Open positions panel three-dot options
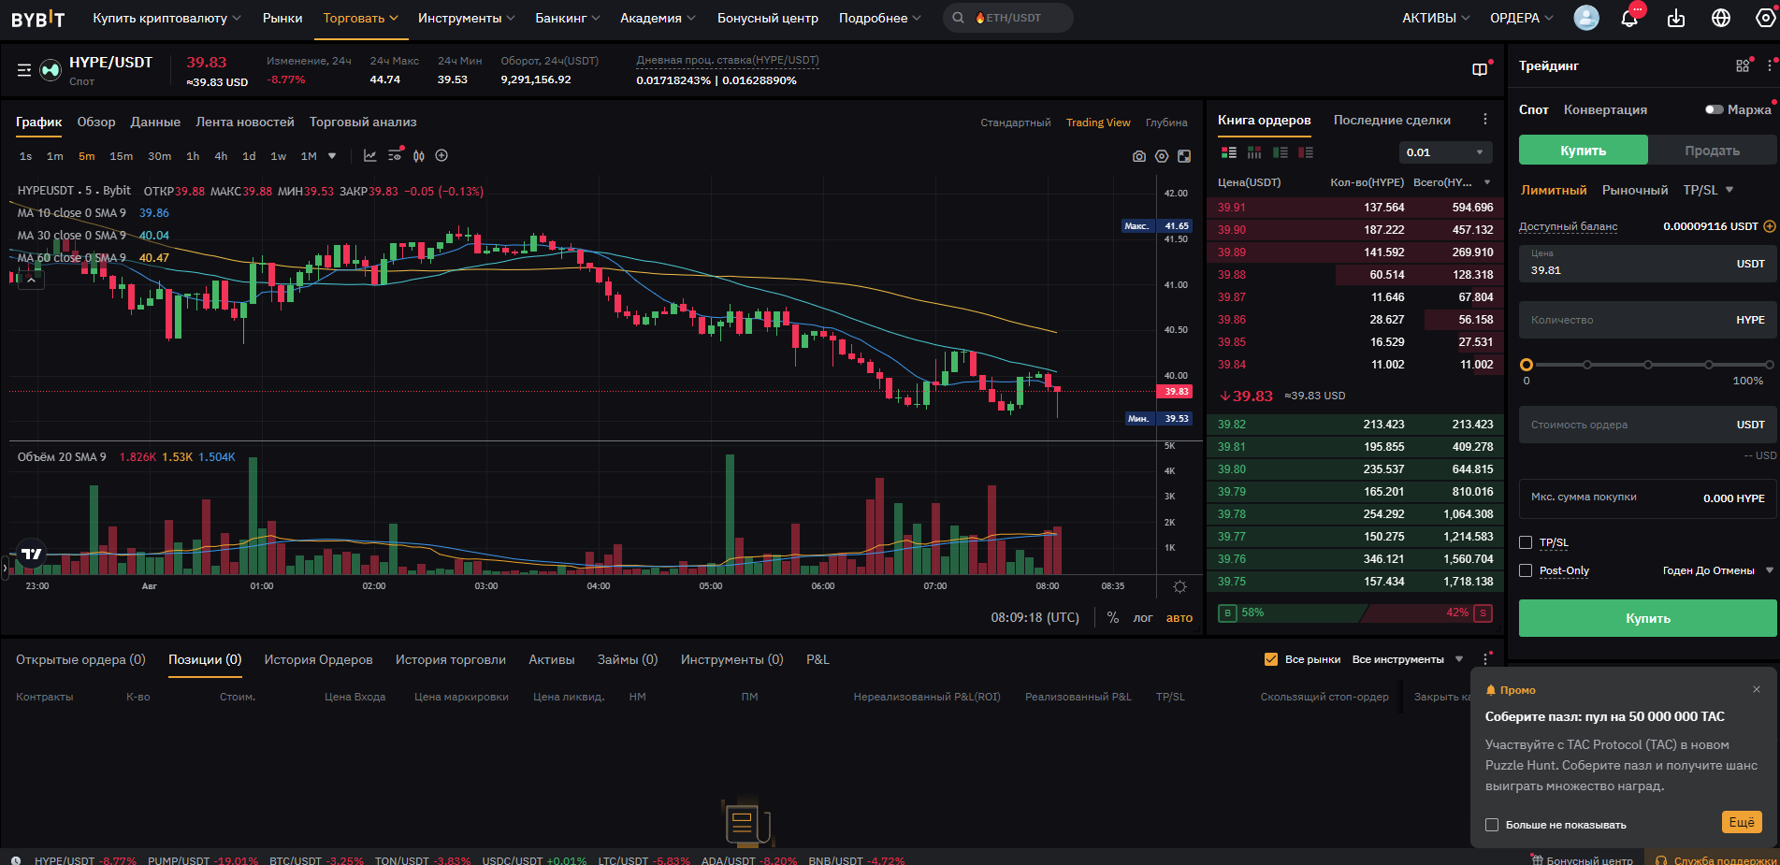 (1485, 659)
